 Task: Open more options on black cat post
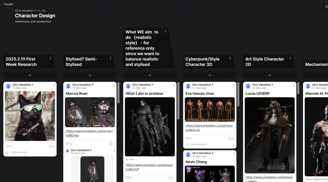coord(54,85)
